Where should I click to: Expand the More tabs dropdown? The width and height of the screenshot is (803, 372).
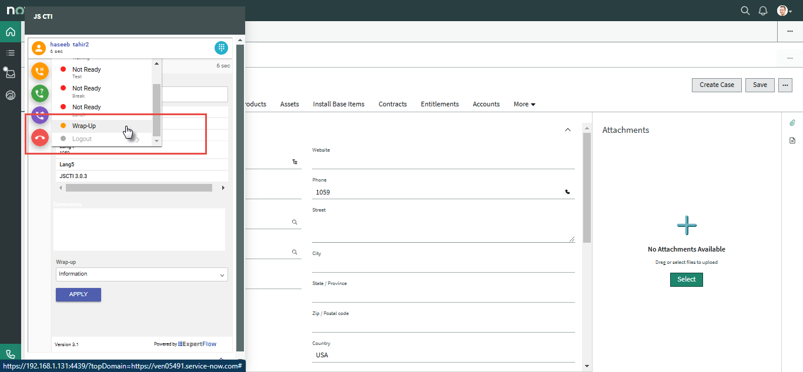pyautogui.click(x=524, y=104)
